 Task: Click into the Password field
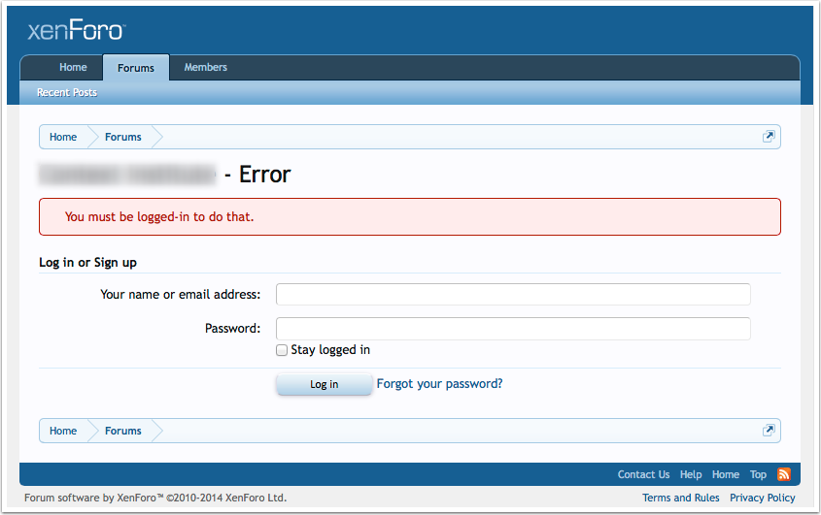pyautogui.click(x=513, y=329)
